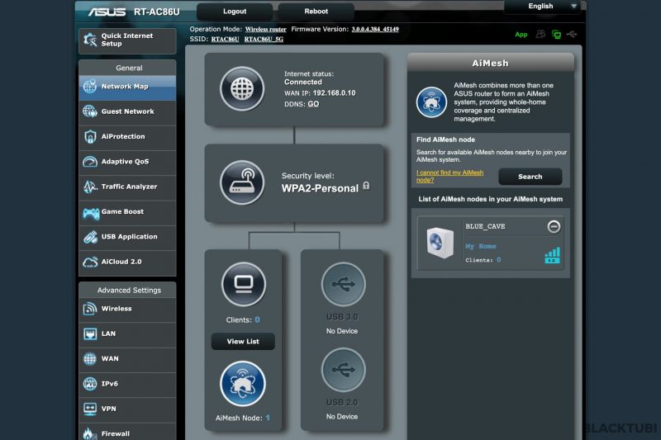Click the green App link
661x440 pixels.
pyautogui.click(x=521, y=35)
